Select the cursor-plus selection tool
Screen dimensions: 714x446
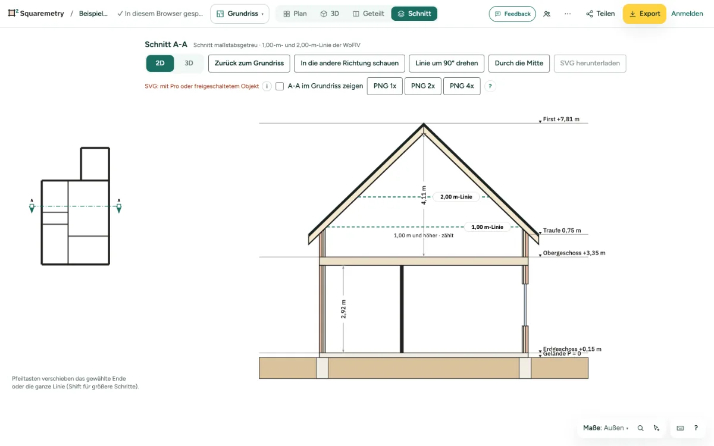(x=656, y=428)
